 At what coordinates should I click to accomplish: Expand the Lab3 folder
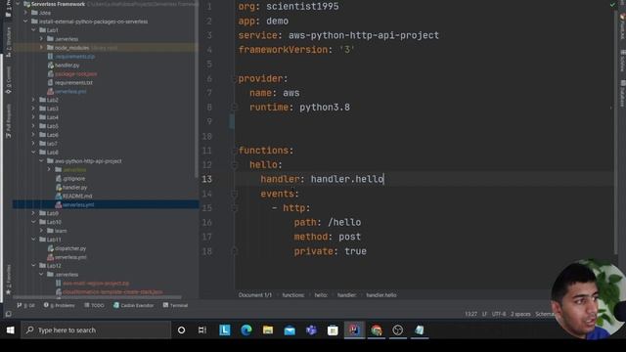coord(33,109)
